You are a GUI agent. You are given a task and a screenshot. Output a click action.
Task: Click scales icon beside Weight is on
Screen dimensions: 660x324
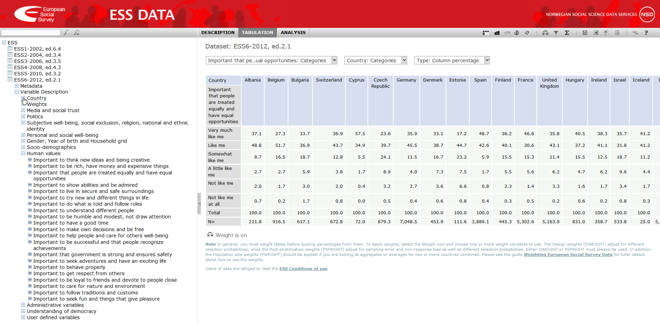(x=210, y=235)
